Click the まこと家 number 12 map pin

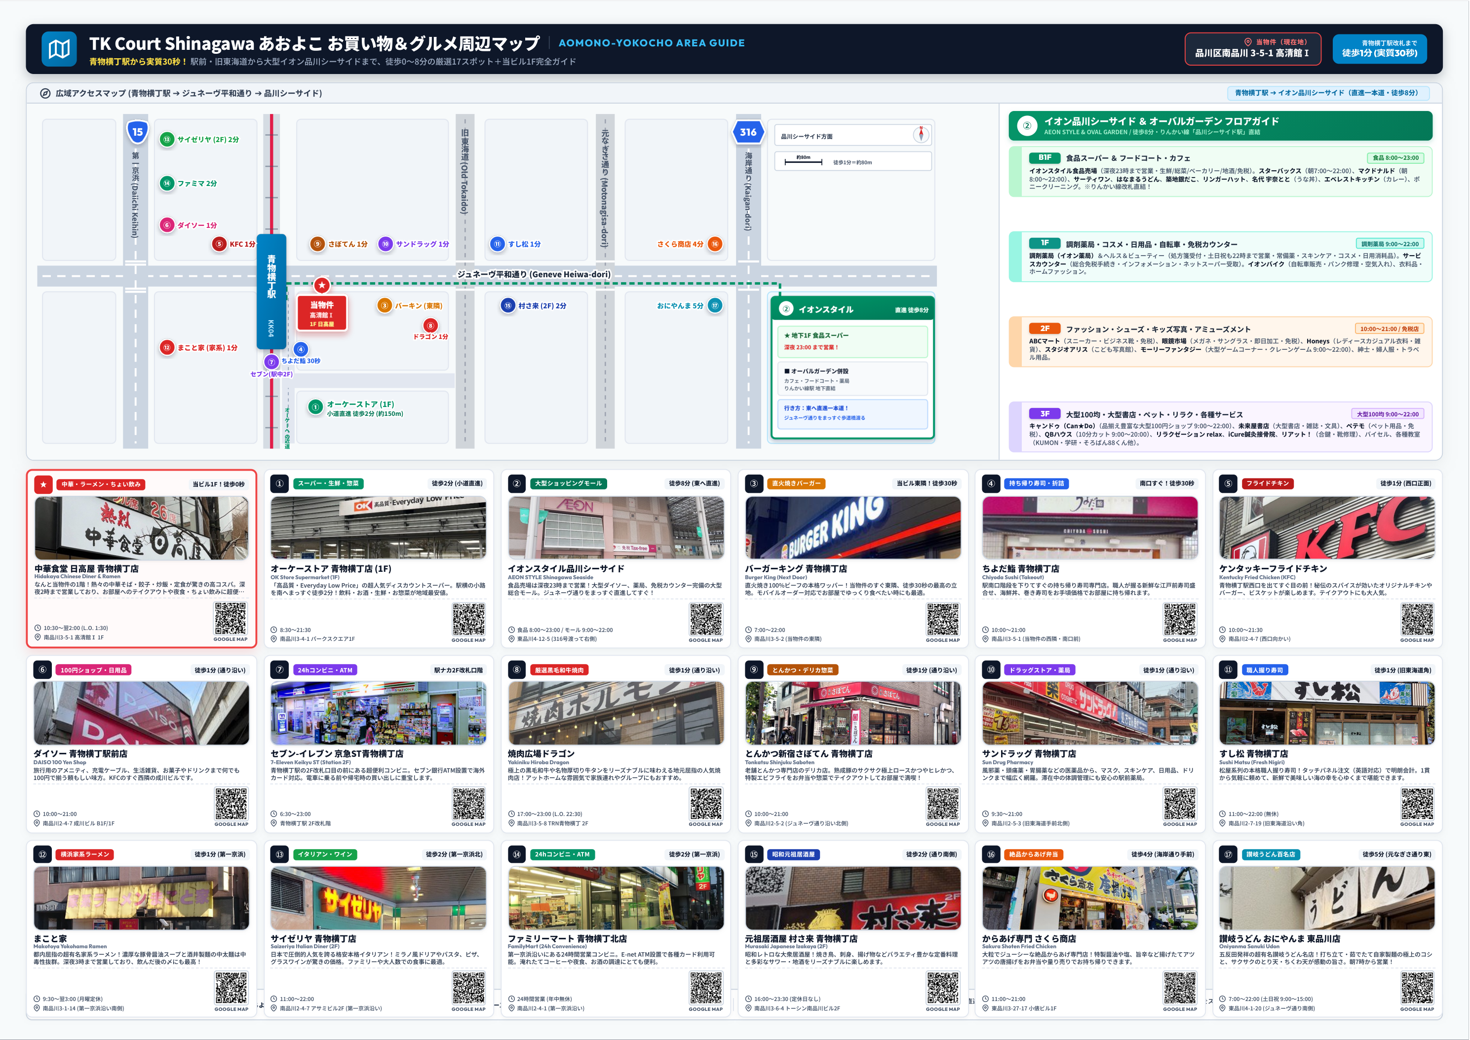(167, 348)
